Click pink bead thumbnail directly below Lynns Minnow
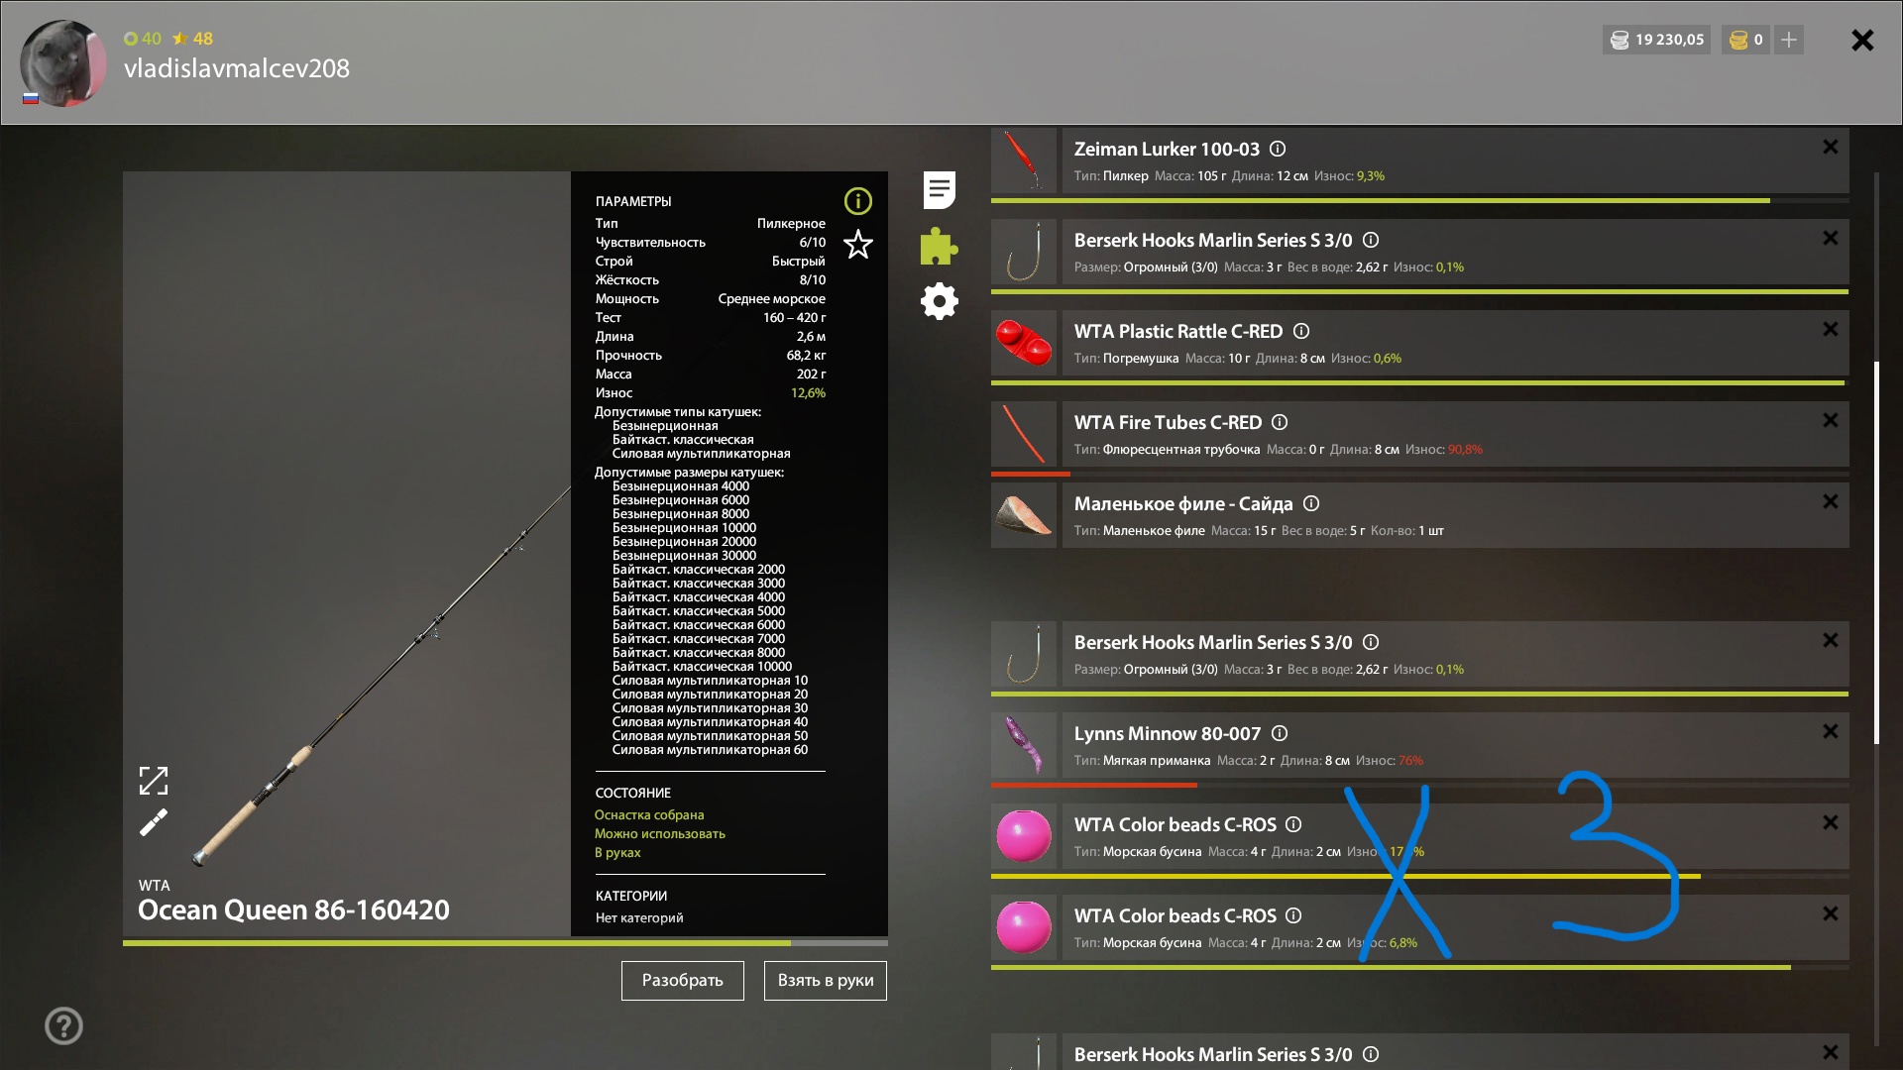 click(x=1024, y=836)
